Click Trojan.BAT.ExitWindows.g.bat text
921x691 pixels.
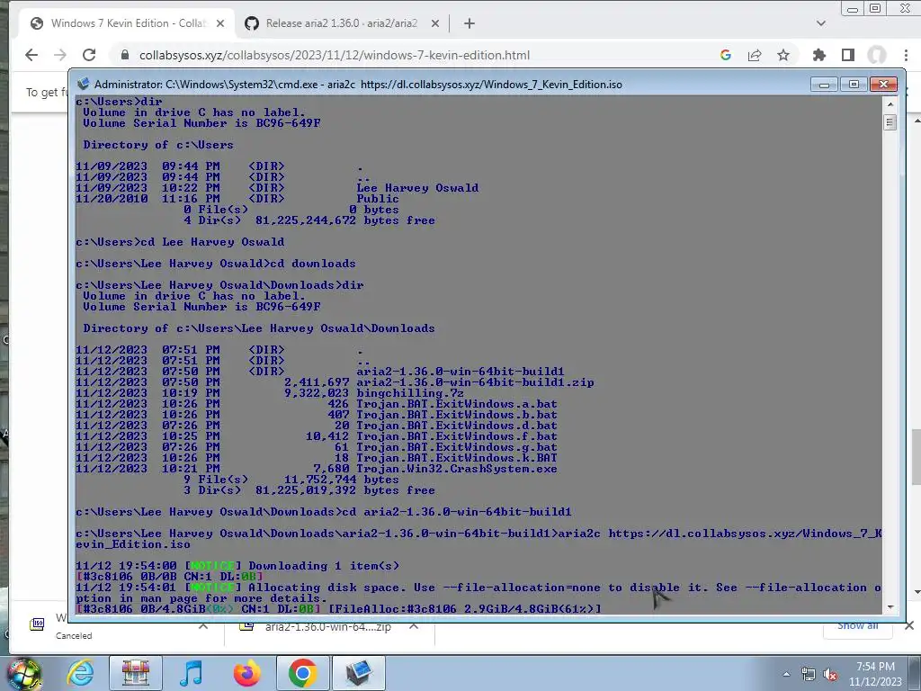tap(456, 447)
